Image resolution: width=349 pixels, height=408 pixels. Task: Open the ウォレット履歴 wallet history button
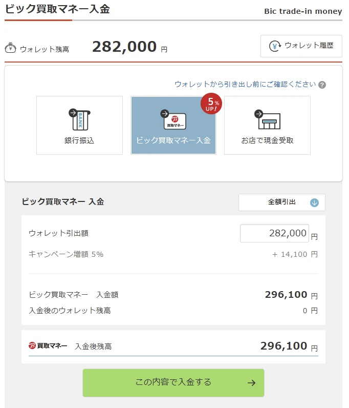(x=301, y=46)
